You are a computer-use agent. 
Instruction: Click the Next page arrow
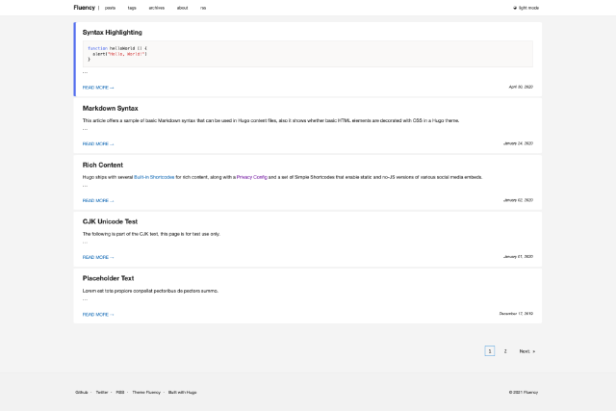point(526,351)
